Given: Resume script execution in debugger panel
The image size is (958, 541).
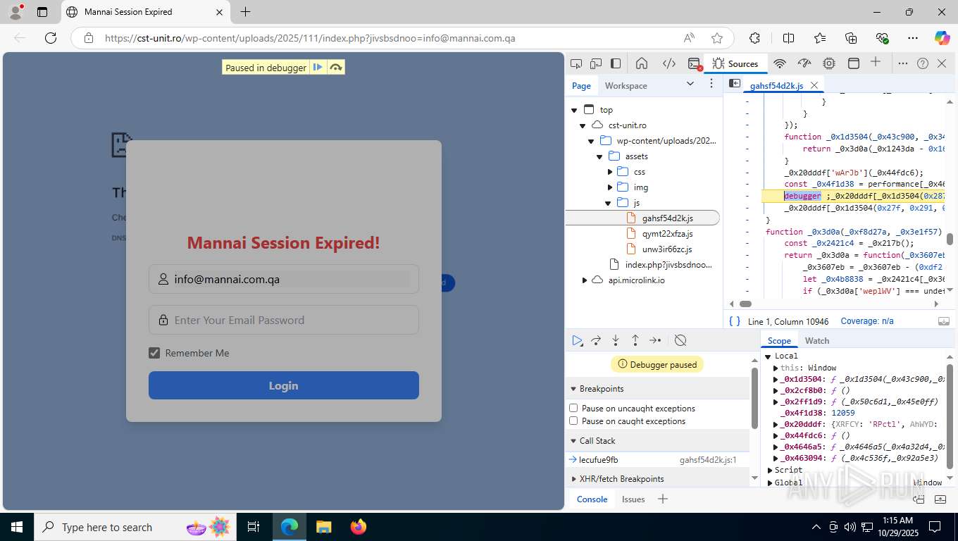Looking at the screenshot, I should pos(577,340).
